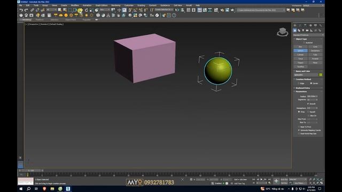Click the Undo arrow icon

coord(21,10)
